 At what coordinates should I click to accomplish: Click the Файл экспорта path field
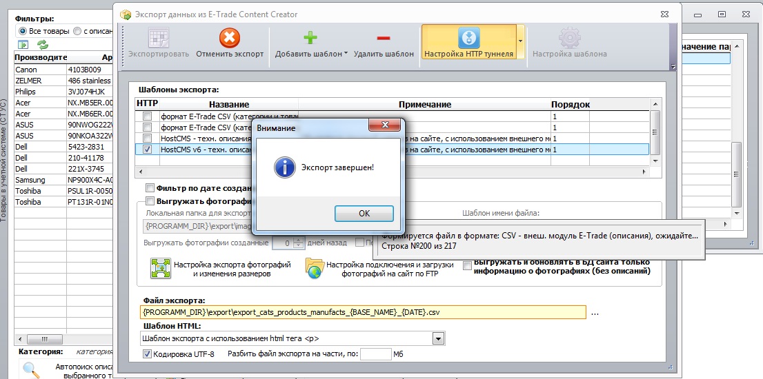click(x=363, y=312)
